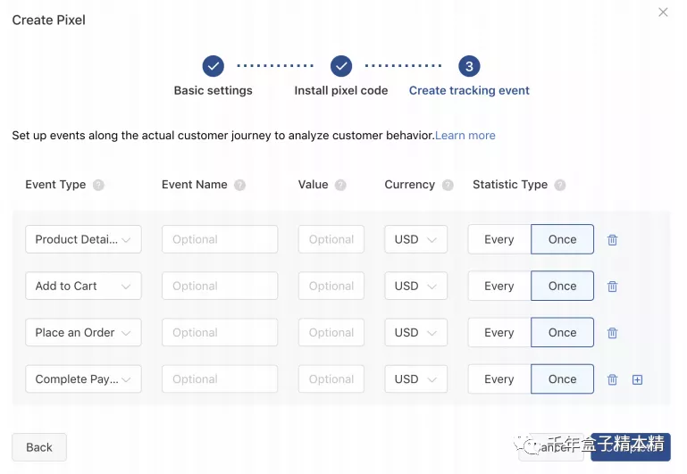
Task: Add a new event row with plus icon
Action: coord(637,379)
